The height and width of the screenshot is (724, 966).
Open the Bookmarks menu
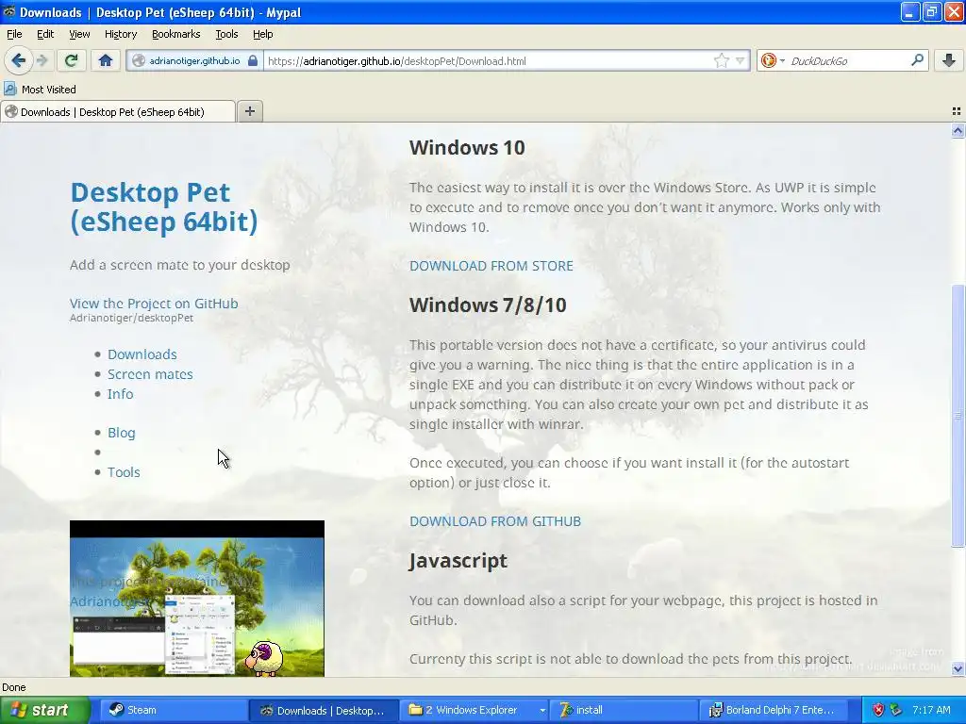tap(176, 34)
